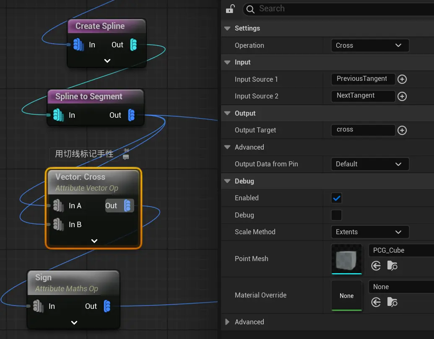Select the Sign node title
The height and width of the screenshot is (339, 434).
tap(44, 277)
